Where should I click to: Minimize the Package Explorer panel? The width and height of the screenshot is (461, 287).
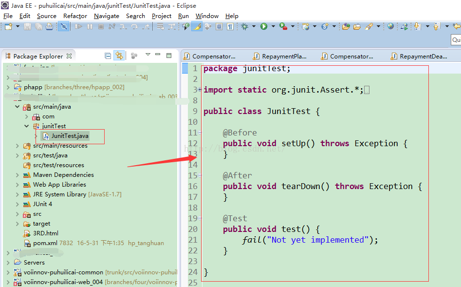click(x=158, y=55)
